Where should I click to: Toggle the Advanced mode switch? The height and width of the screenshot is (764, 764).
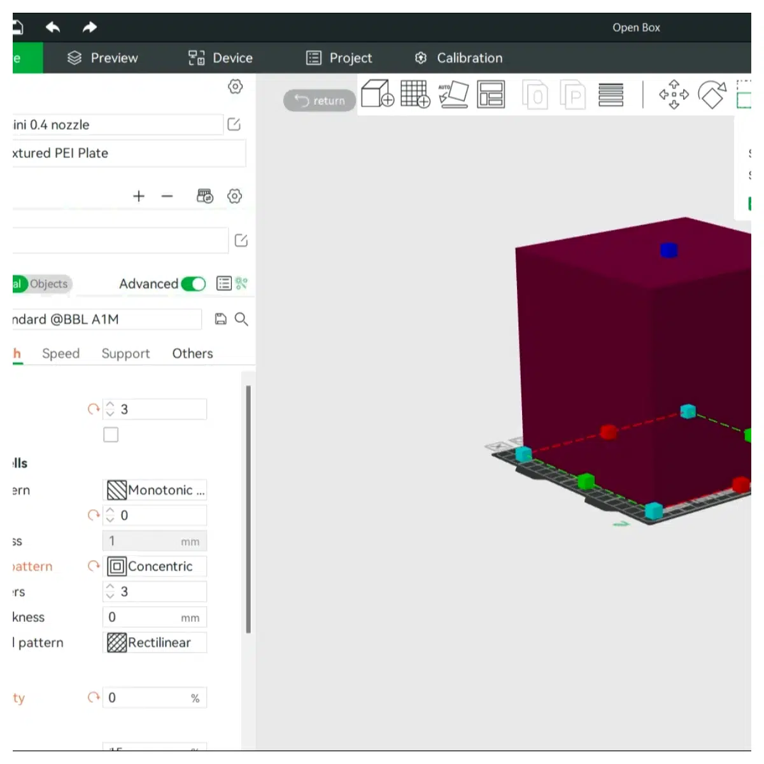(x=193, y=284)
